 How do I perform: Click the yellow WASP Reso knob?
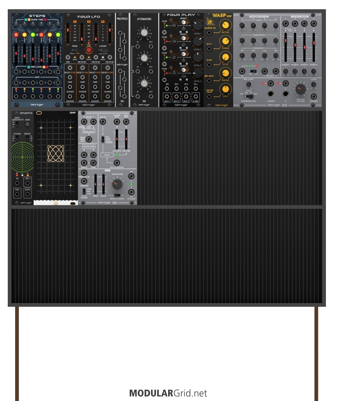[x=225, y=73]
